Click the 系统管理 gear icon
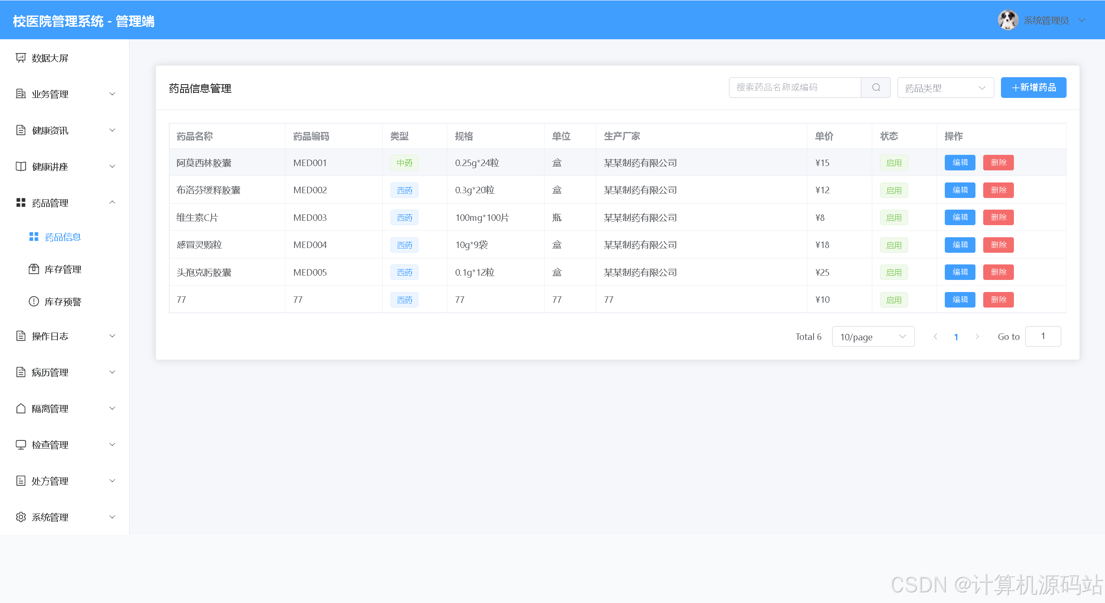The height and width of the screenshot is (603, 1105). point(21,517)
